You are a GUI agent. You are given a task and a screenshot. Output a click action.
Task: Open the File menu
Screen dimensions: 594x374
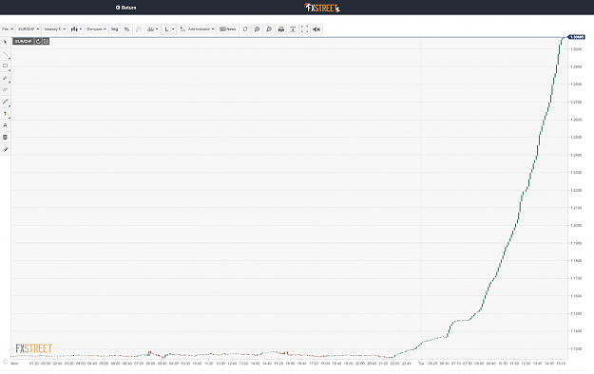(x=8, y=29)
